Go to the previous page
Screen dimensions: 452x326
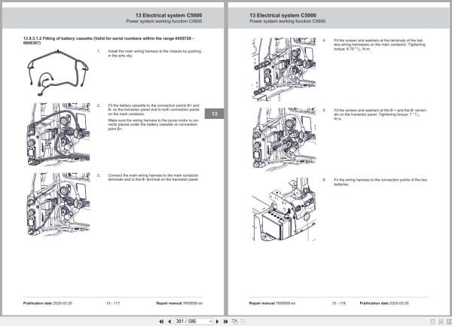point(169,321)
